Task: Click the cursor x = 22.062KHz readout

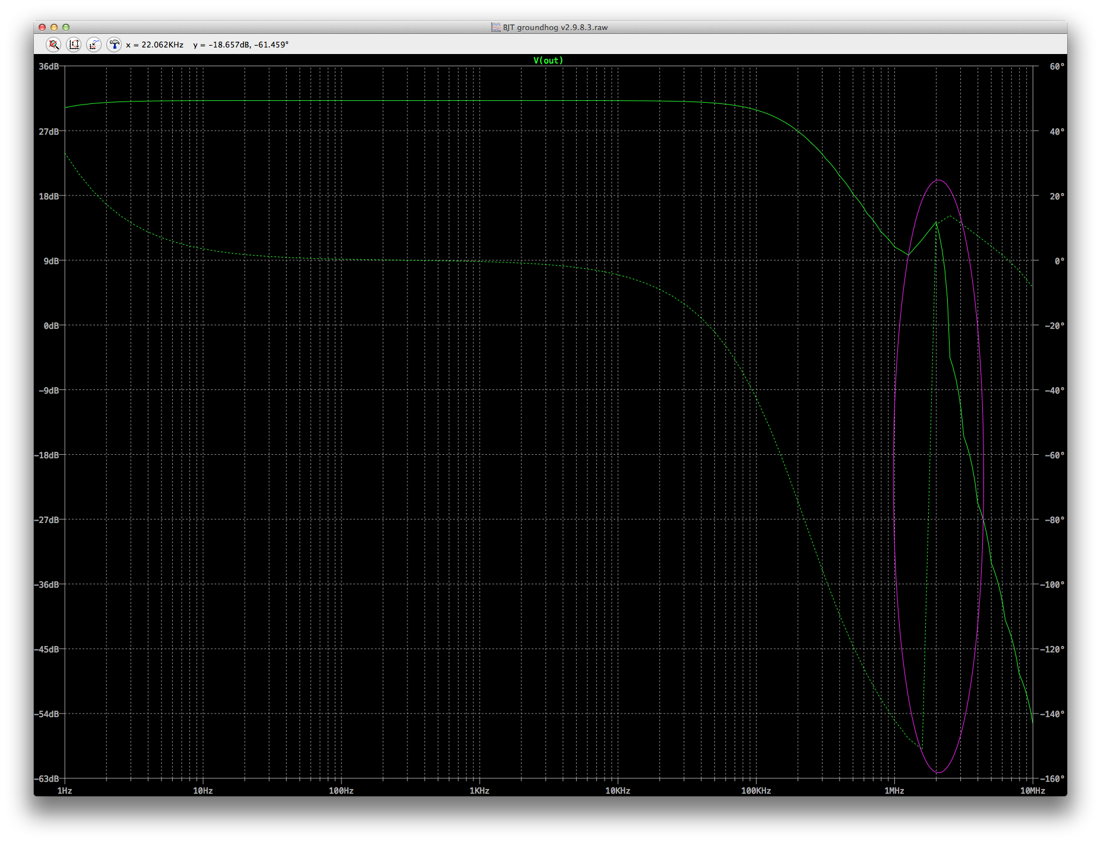Action: click(154, 45)
